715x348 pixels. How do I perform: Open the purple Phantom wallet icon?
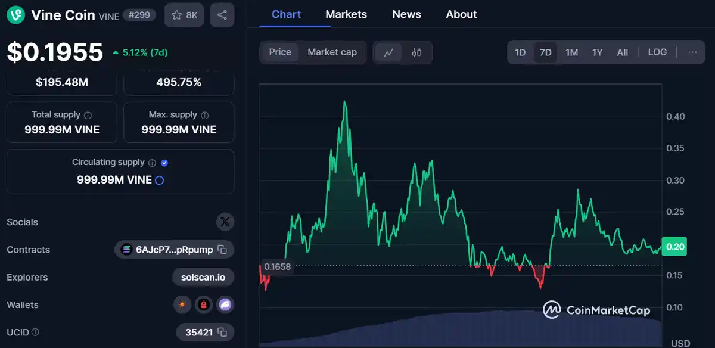point(225,304)
